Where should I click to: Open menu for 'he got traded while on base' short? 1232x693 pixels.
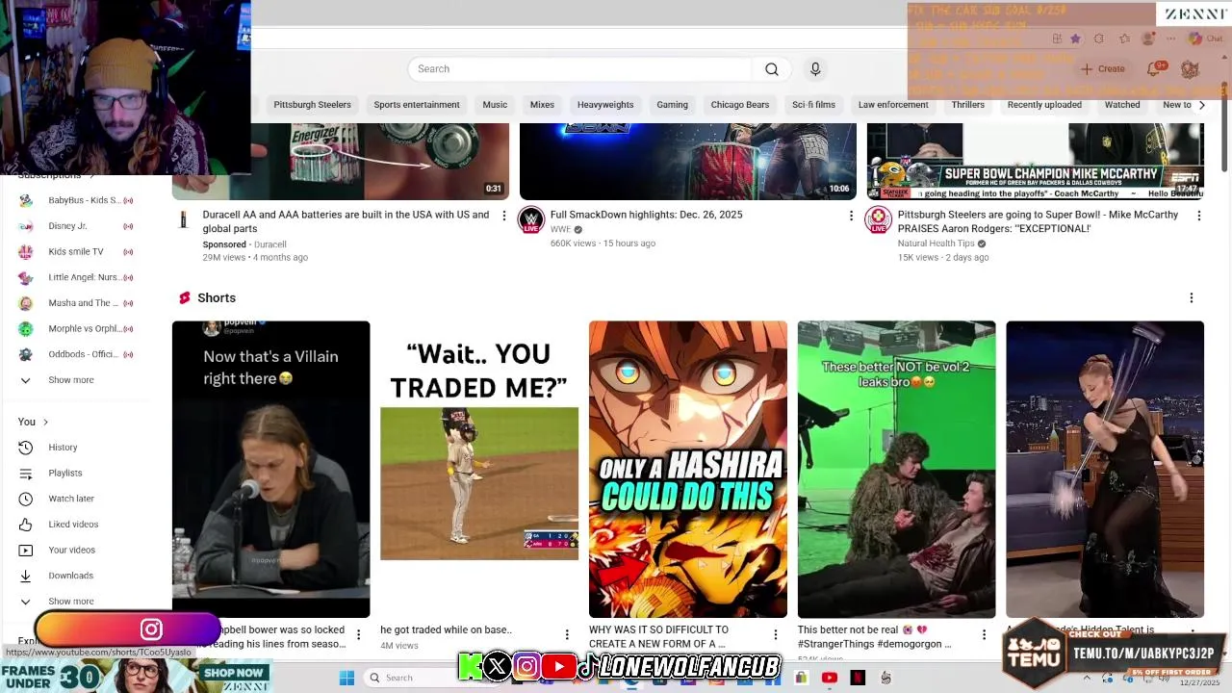[x=567, y=634]
